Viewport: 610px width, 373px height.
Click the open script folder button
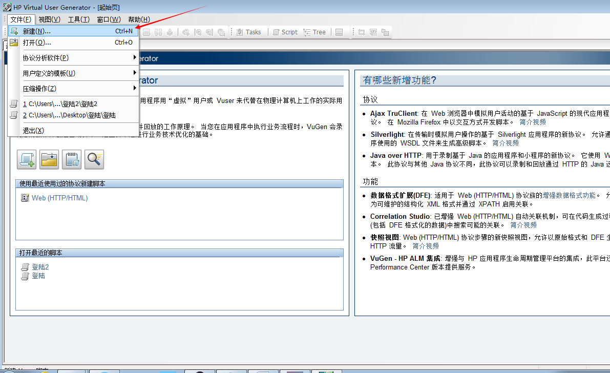(x=49, y=159)
